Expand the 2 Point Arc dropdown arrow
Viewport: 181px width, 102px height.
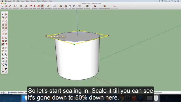coord(17,6)
